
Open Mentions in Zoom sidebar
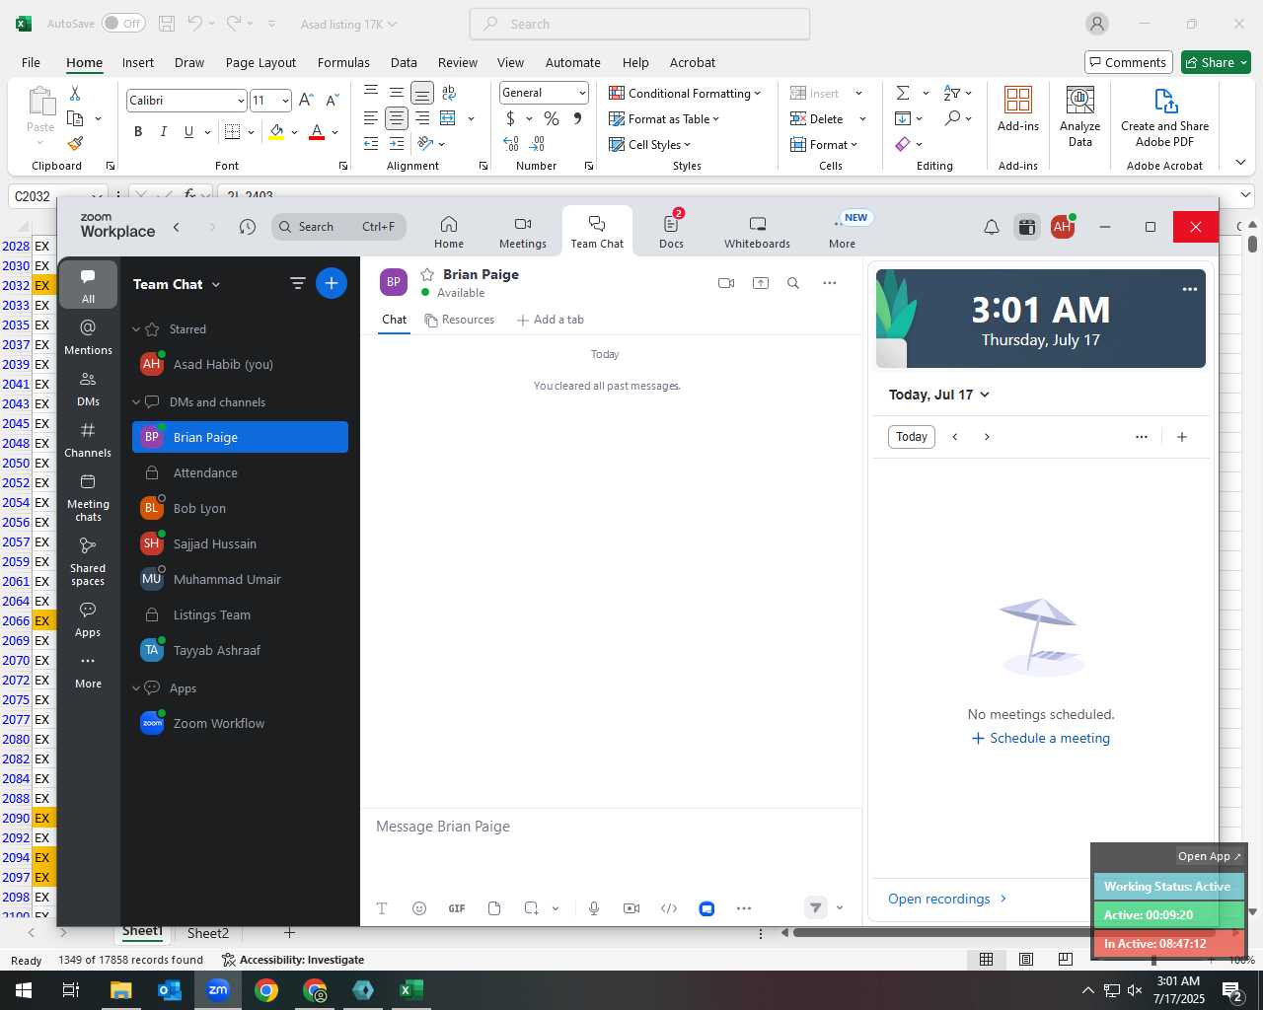[x=88, y=336]
